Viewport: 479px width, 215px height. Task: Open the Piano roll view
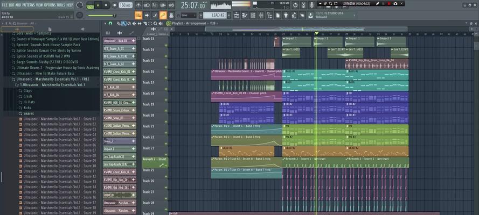[245, 15]
